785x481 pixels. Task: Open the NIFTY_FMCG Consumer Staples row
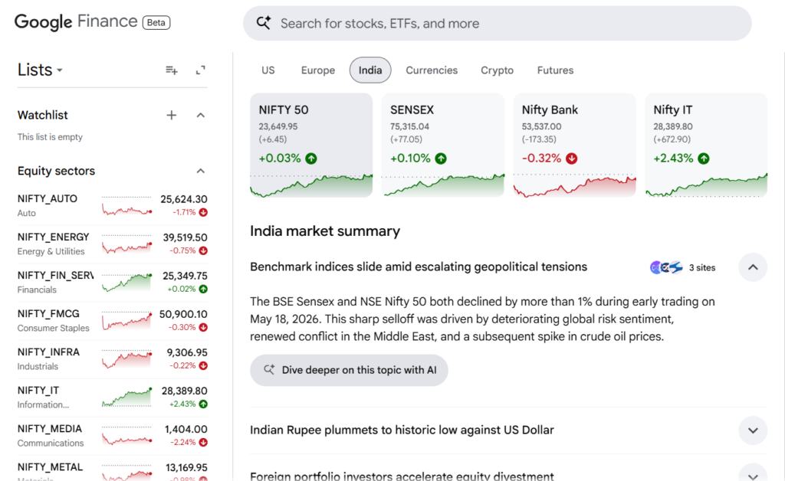(112, 320)
